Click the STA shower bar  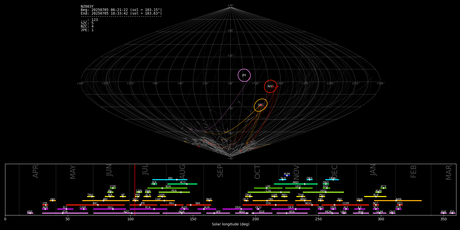coord(268,205)
